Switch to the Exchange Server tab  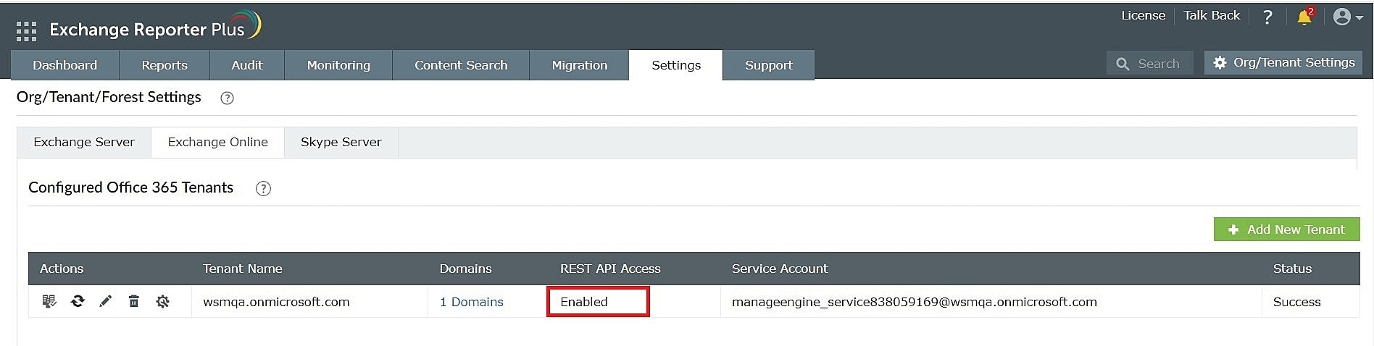pos(84,142)
